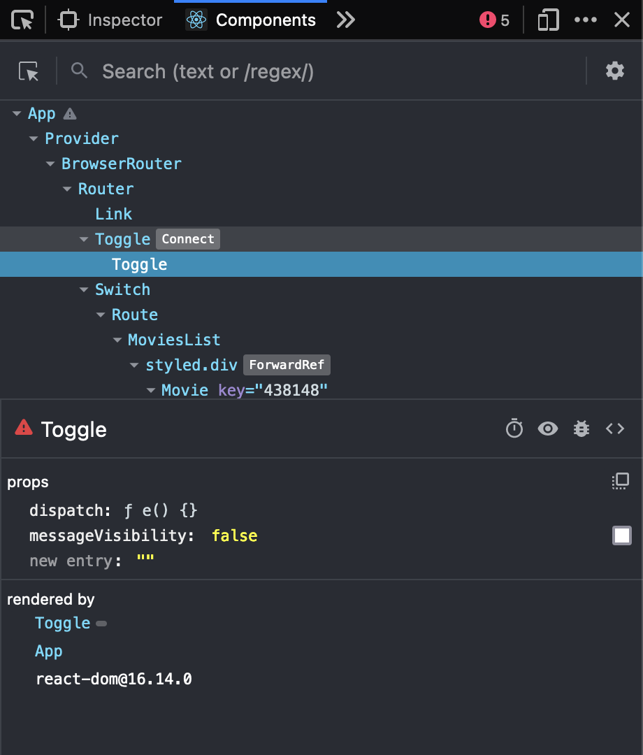
Task: Click the eye icon to inspect DOM element
Action: pos(548,429)
